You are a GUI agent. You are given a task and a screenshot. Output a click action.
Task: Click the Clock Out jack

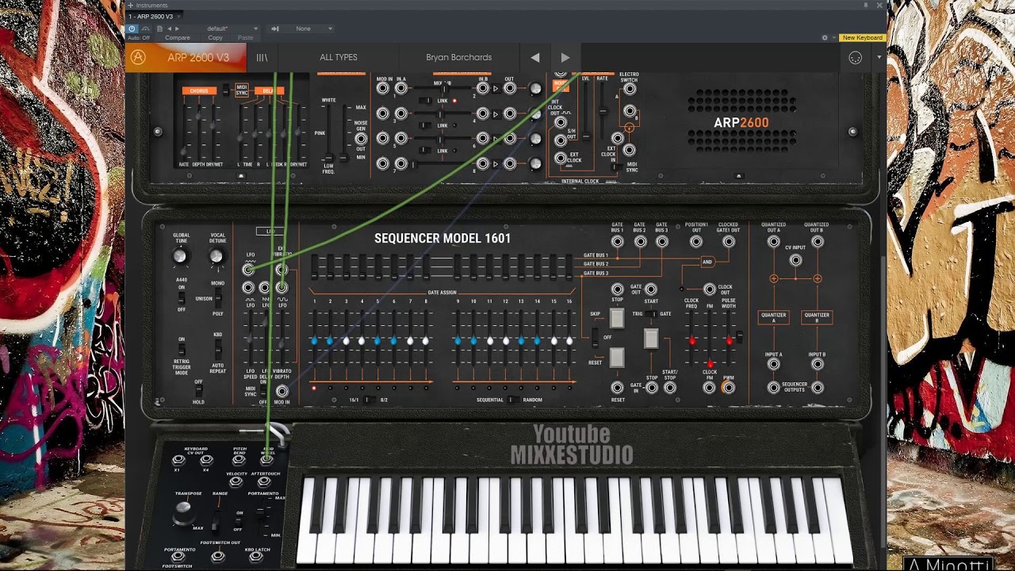710,290
